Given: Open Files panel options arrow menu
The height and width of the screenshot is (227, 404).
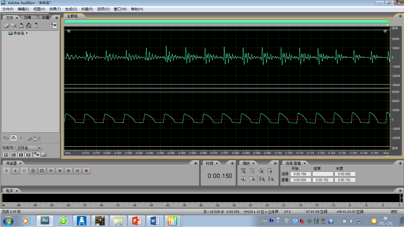Looking at the screenshot, I should (57, 18).
